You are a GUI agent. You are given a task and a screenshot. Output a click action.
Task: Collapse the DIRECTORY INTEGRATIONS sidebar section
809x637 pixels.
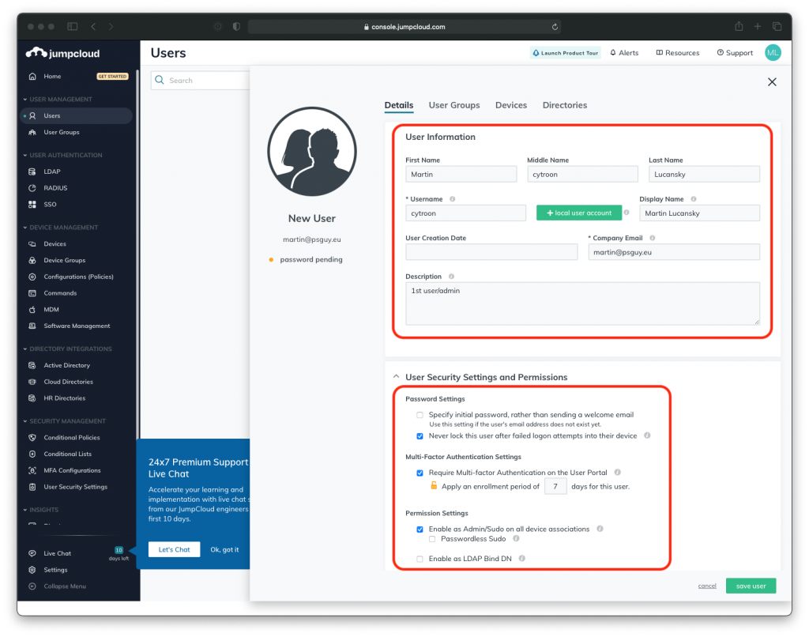[x=25, y=349]
